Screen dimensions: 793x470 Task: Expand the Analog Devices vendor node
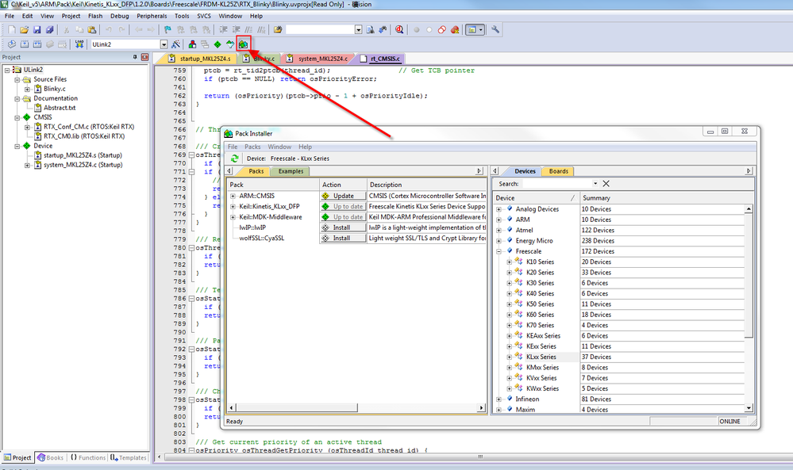click(499, 209)
